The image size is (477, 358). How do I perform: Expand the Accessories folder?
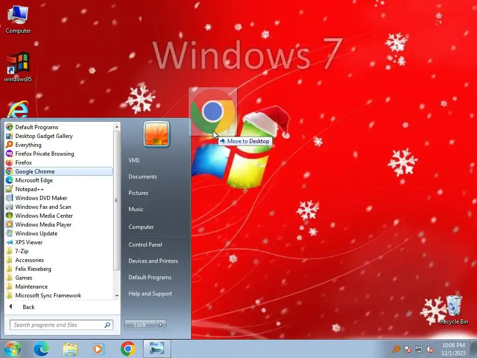point(59,260)
